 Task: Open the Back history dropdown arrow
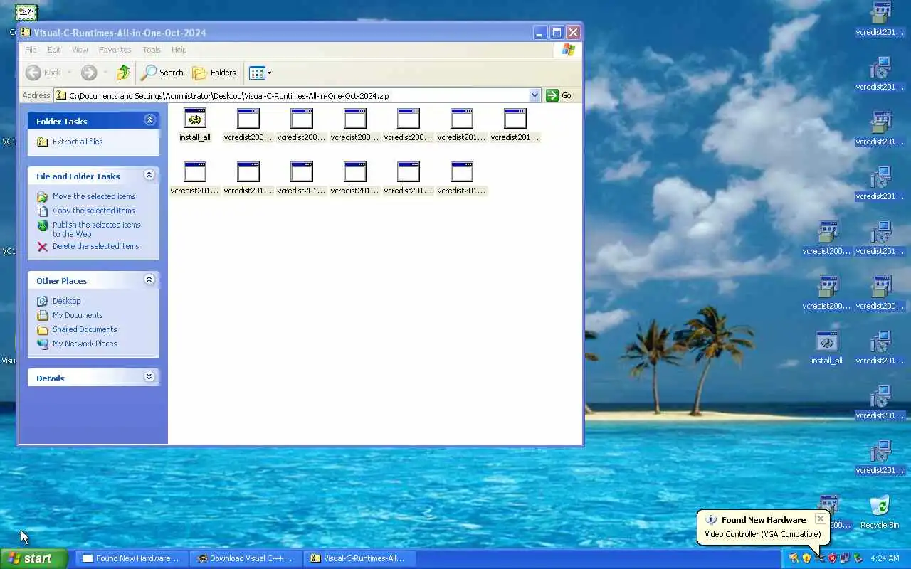click(x=69, y=73)
